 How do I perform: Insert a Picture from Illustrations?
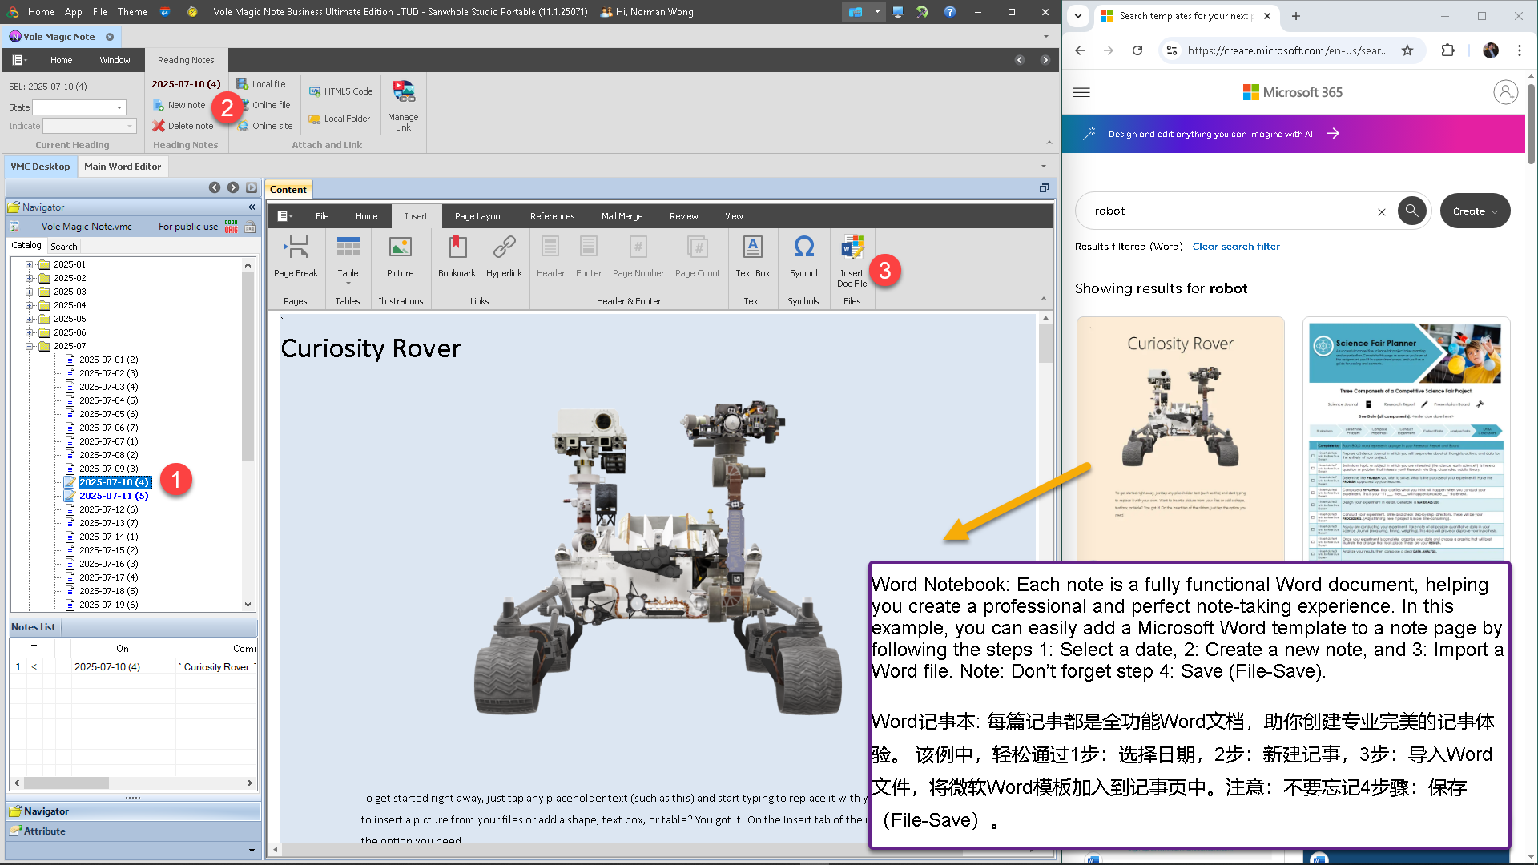point(400,256)
